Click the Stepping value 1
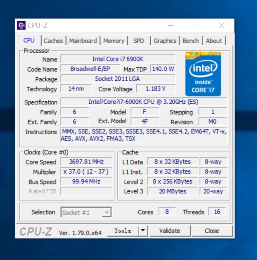This screenshot has width=257, height=260. coord(213,112)
